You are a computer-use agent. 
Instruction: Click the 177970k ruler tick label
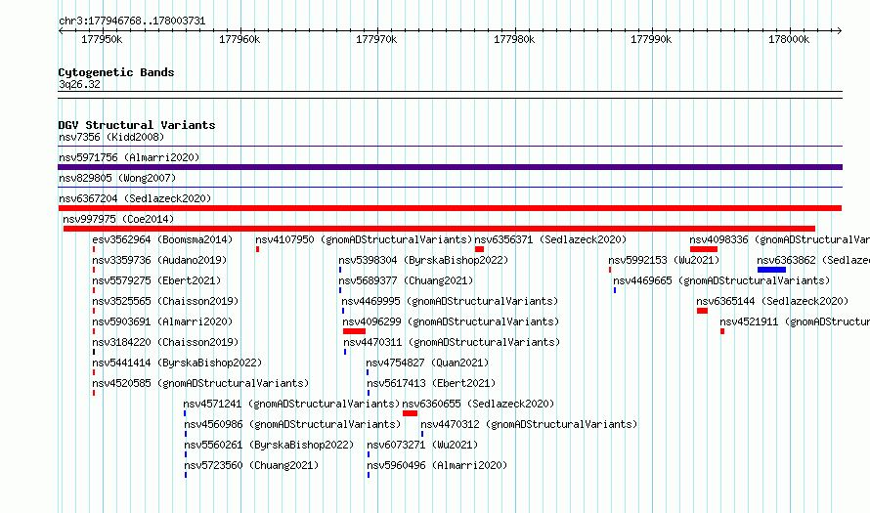[x=376, y=39]
